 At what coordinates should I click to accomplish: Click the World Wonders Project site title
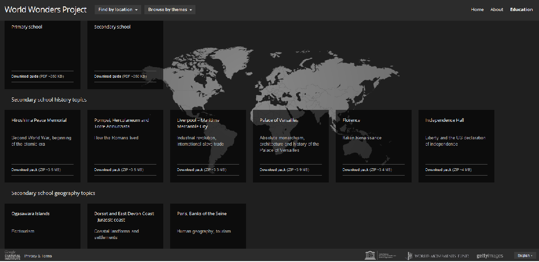pos(46,10)
